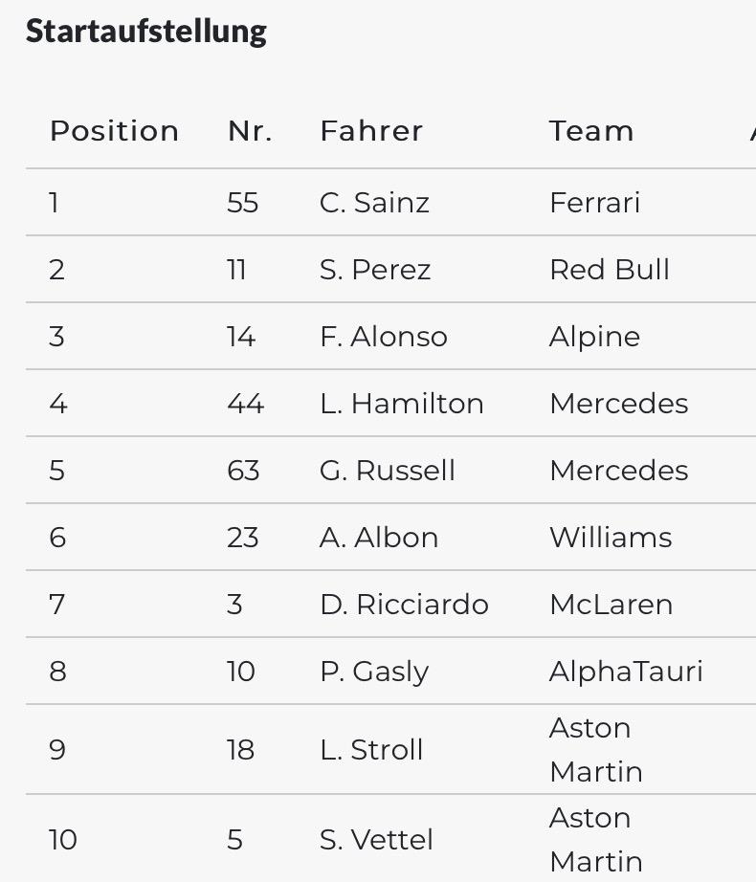The width and height of the screenshot is (756, 882).
Task: Select the Nr. column header
Action: tap(250, 131)
